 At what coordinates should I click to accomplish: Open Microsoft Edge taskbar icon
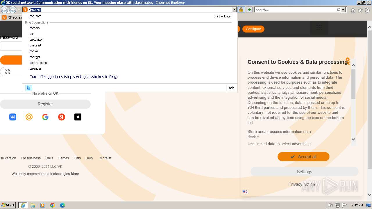62,205
